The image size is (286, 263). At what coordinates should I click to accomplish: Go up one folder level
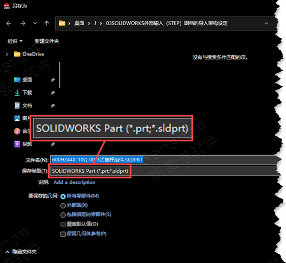(47, 23)
